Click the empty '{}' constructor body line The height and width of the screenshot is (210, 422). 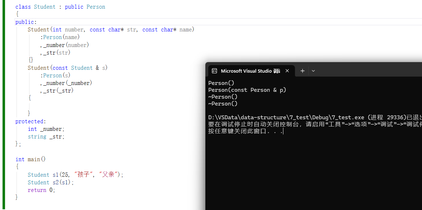click(x=31, y=60)
